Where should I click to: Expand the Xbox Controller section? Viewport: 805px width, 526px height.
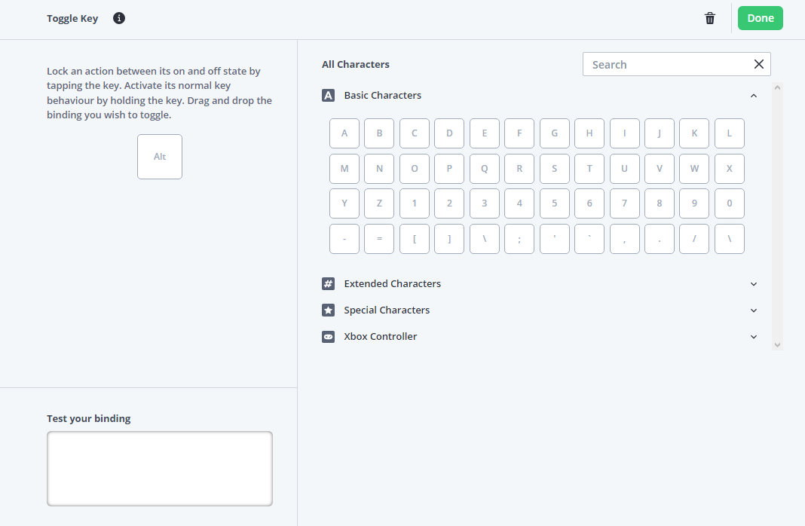(754, 337)
